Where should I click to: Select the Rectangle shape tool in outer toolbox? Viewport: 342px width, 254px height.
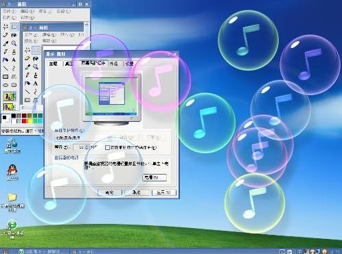click(x=5, y=77)
